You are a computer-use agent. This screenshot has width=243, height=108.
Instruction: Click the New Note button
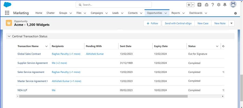coord(220,23)
